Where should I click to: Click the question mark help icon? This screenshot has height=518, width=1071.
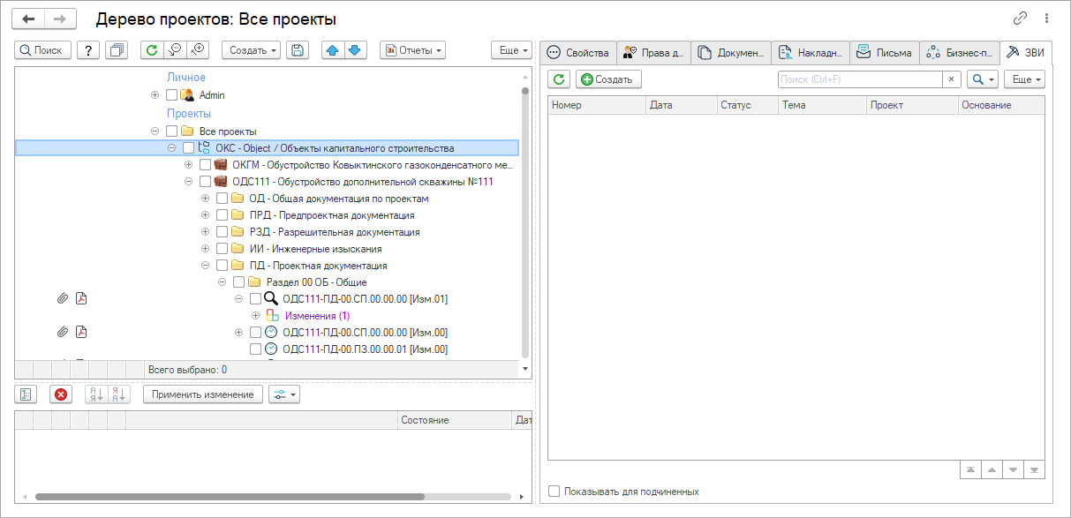88,50
